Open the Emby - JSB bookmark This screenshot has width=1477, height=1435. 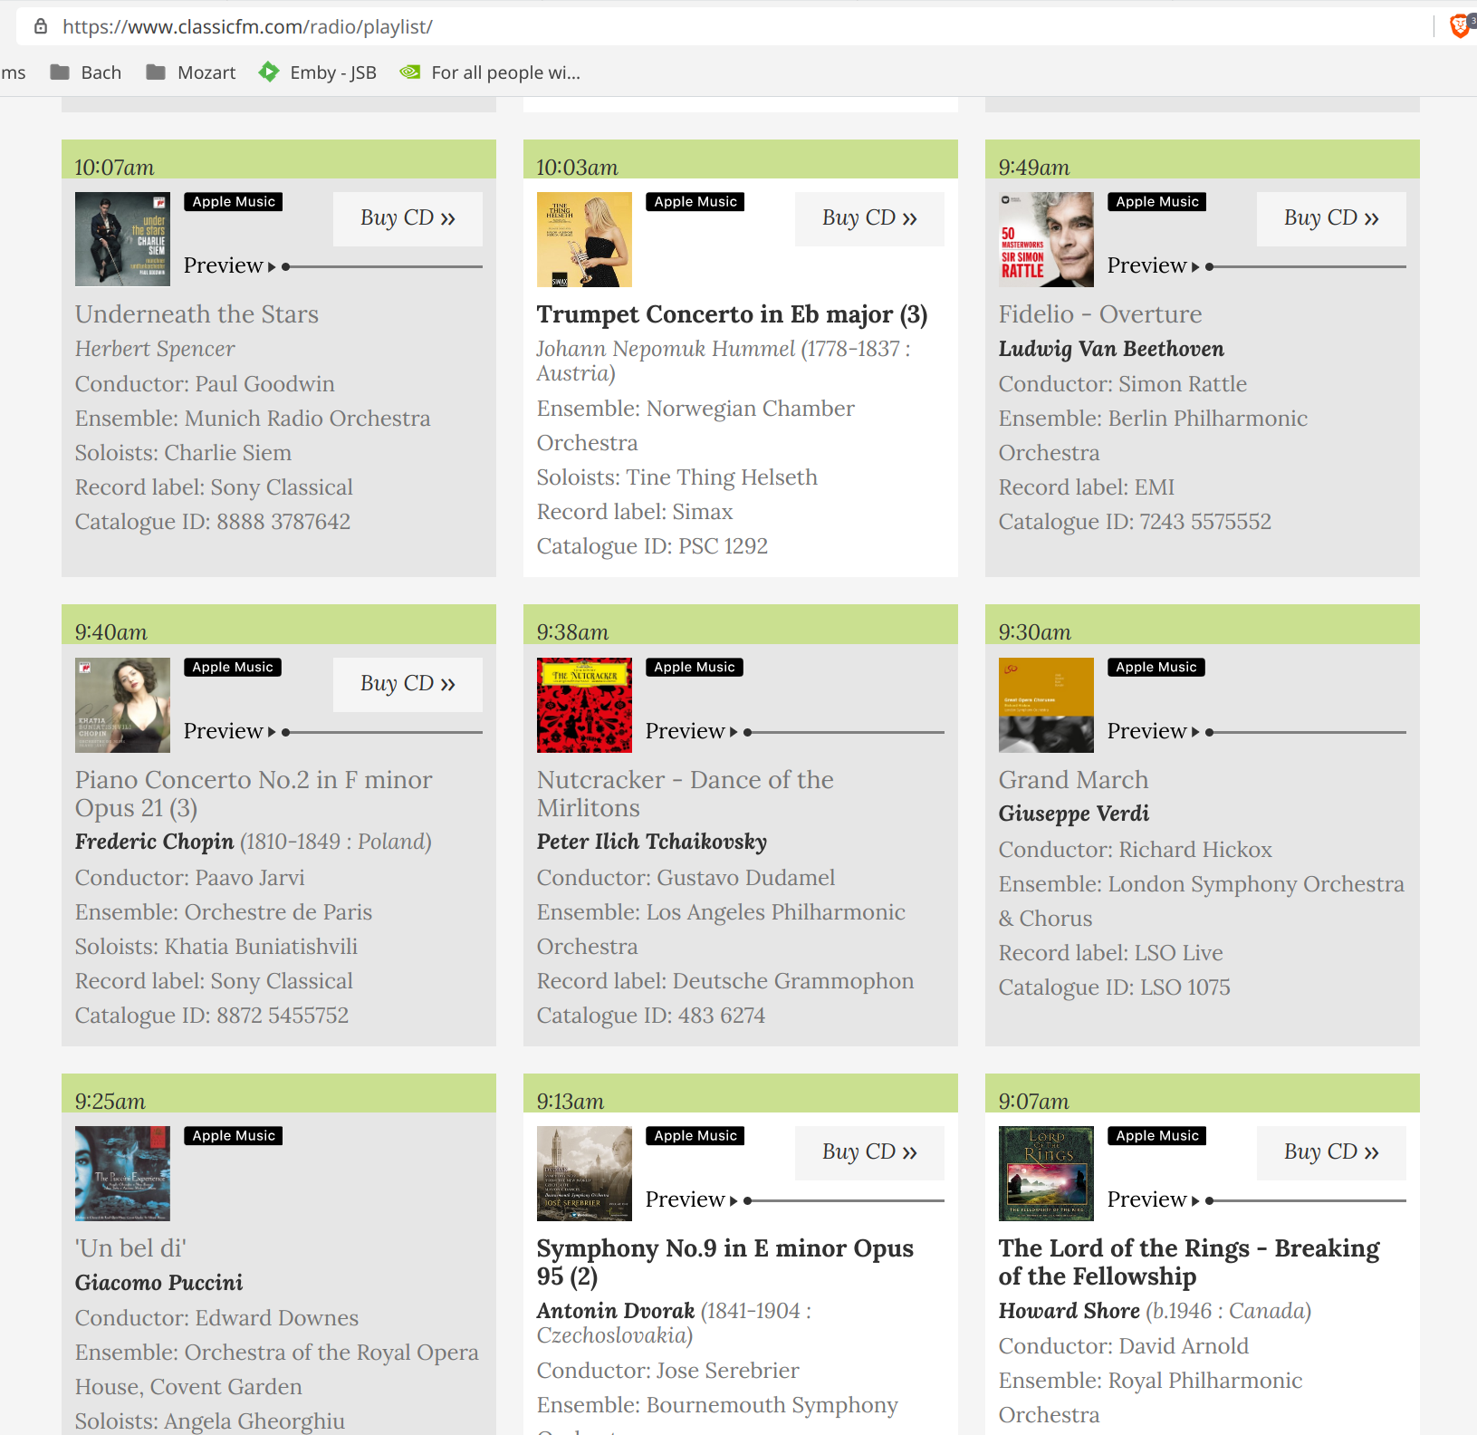pyautogui.click(x=318, y=72)
